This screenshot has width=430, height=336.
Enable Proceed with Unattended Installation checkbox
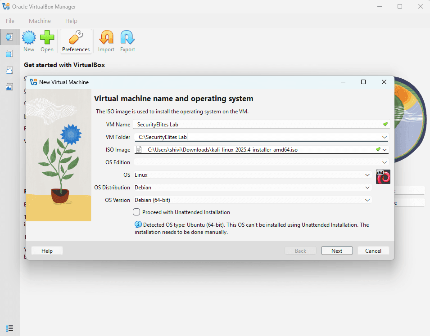(137, 212)
